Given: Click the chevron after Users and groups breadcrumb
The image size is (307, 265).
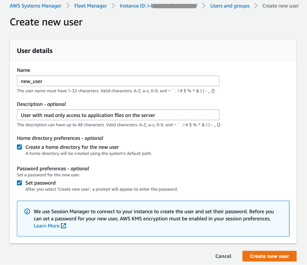Looking at the screenshot, I should [257, 6].
